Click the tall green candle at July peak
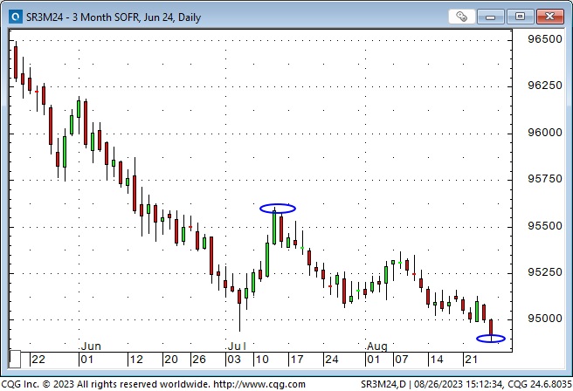This screenshot has width=573, height=391. click(274, 227)
